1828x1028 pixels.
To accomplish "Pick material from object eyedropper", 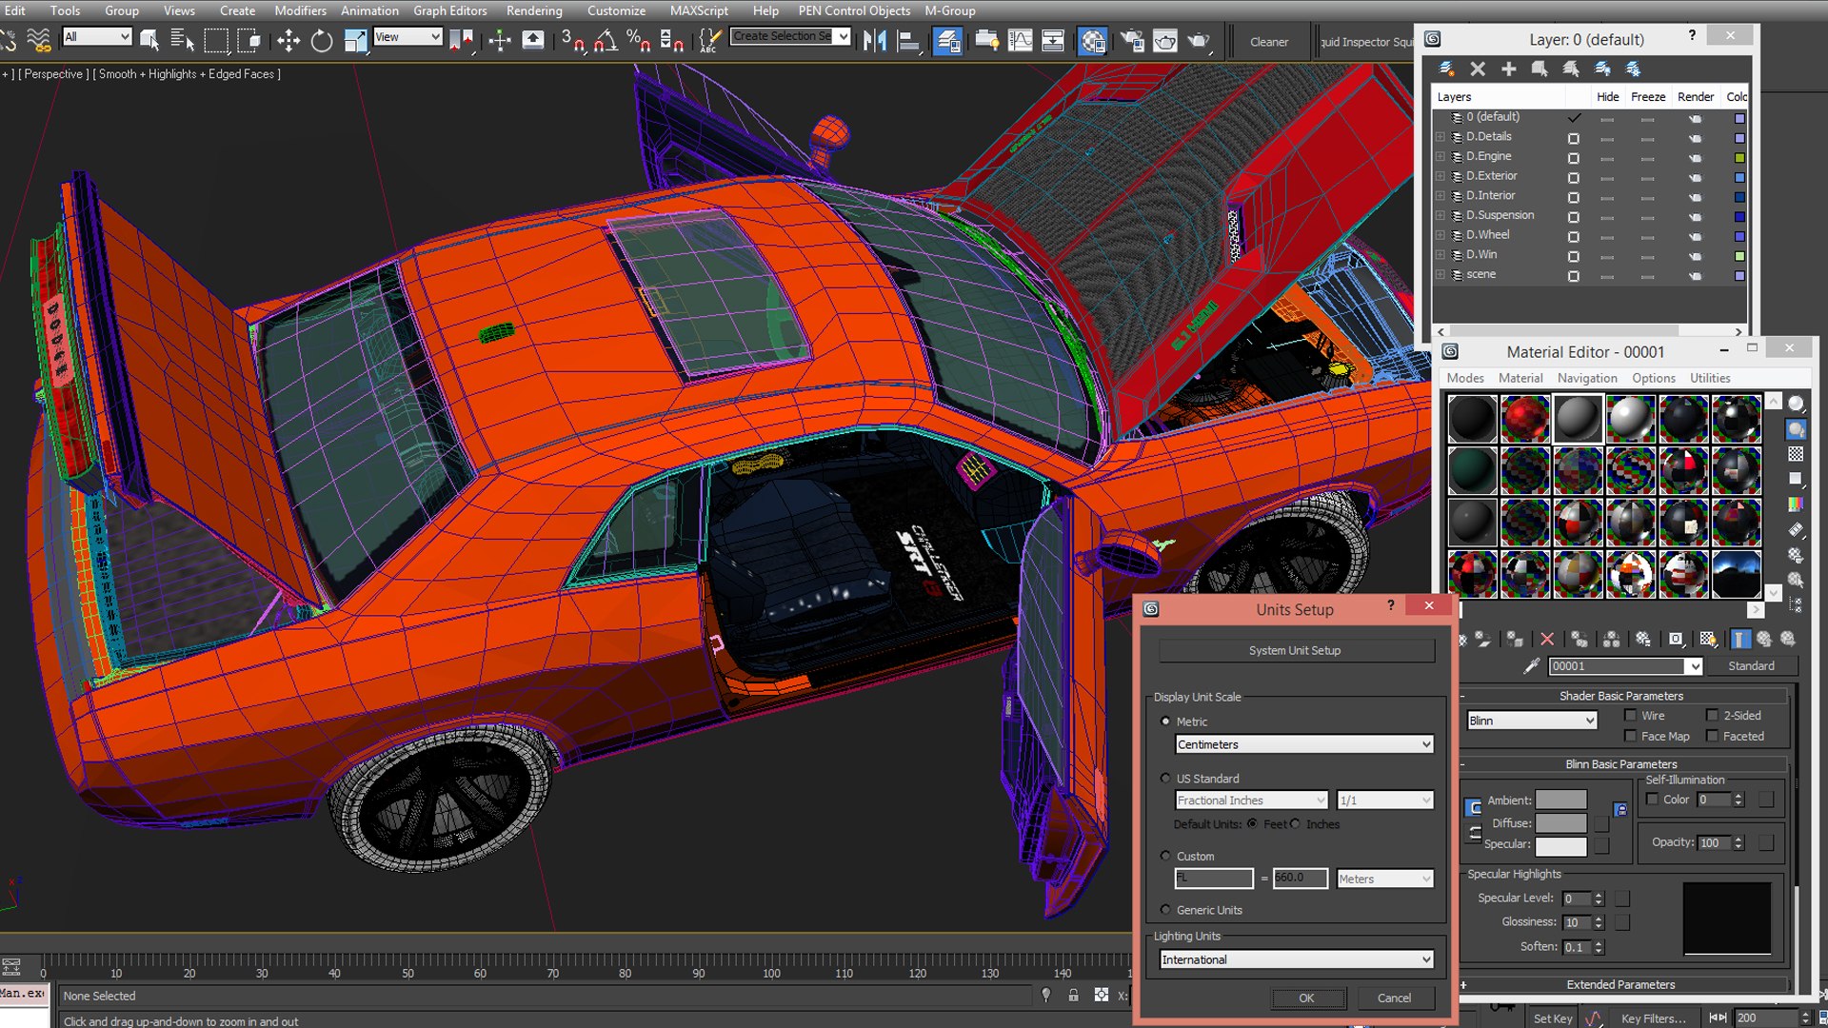I will (x=1531, y=666).
